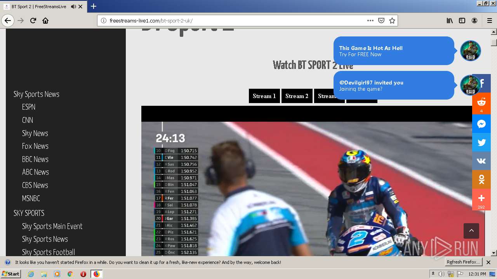Open the Windows Start menu
The height and width of the screenshot is (279, 497).
(10, 274)
